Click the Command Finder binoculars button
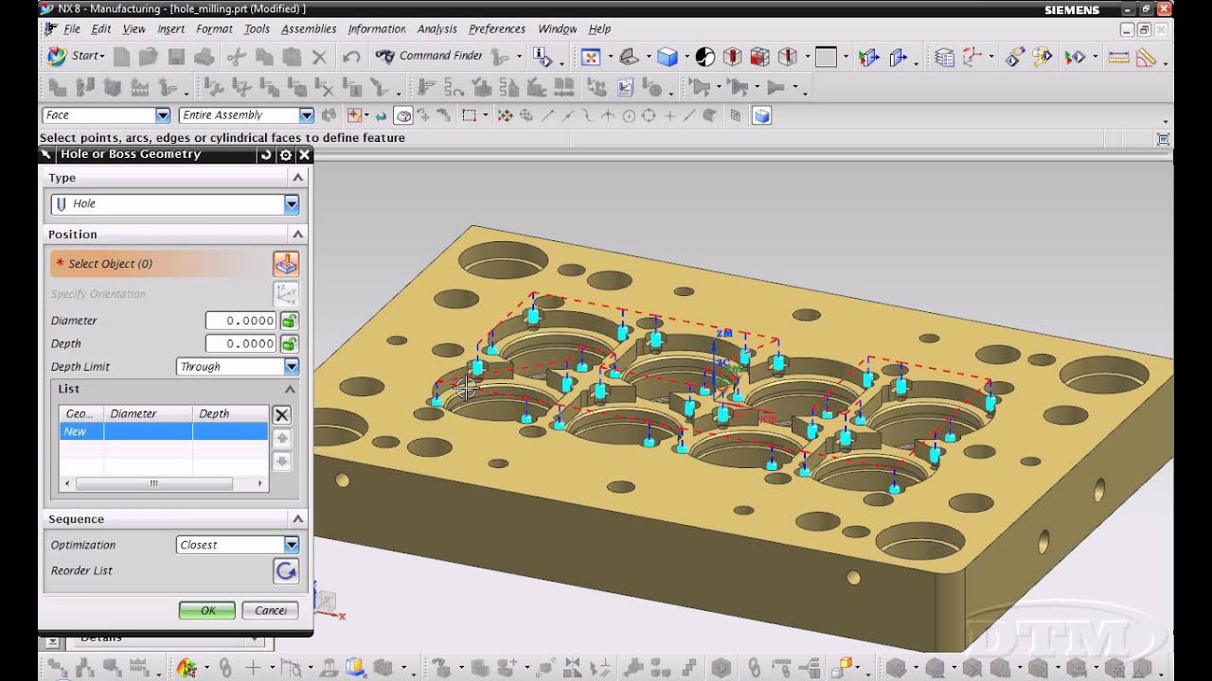Viewport: 1212px width, 681px height. tap(384, 56)
